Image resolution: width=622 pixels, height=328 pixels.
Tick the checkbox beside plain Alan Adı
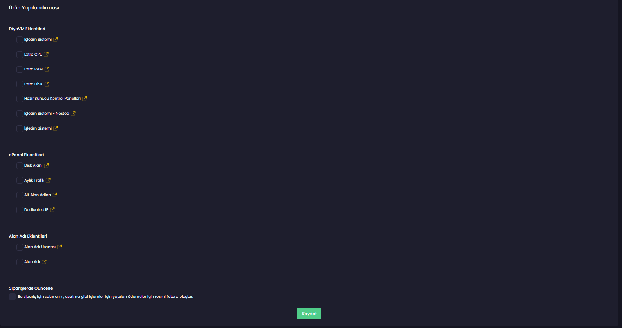(20, 262)
